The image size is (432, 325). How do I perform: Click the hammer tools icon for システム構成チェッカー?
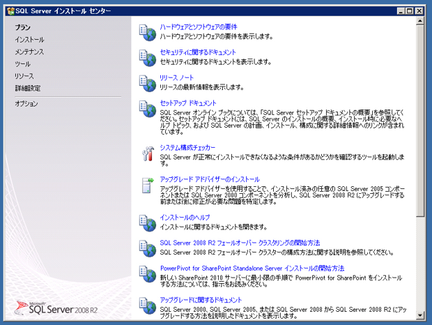pyautogui.click(x=148, y=153)
